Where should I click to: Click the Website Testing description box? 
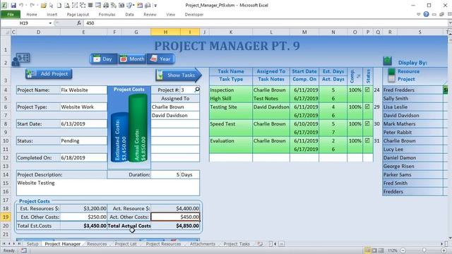(x=108, y=187)
